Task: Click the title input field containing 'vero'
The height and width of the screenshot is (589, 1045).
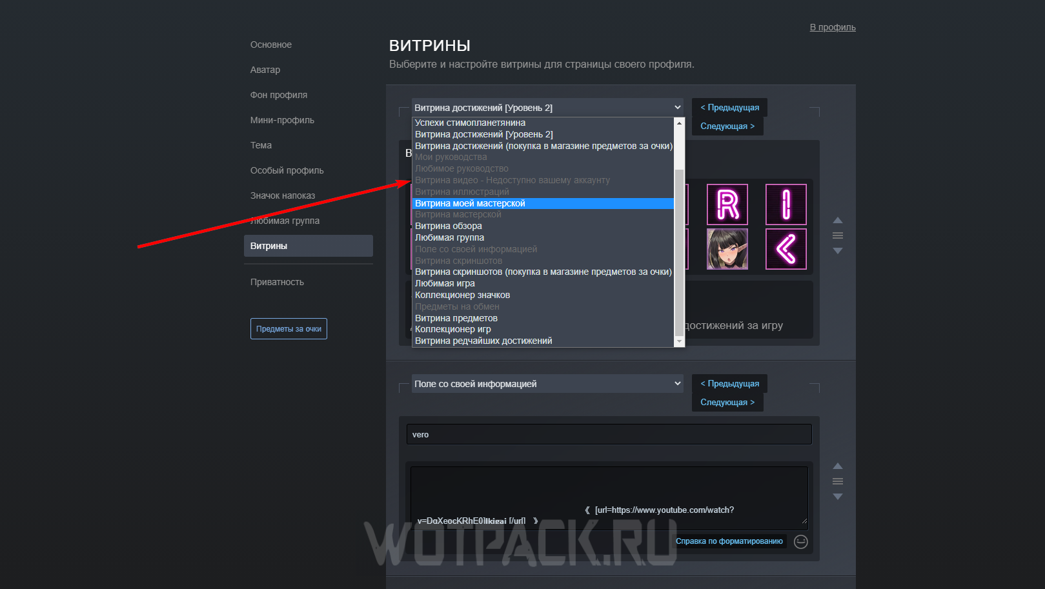Action: click(609, 434)
